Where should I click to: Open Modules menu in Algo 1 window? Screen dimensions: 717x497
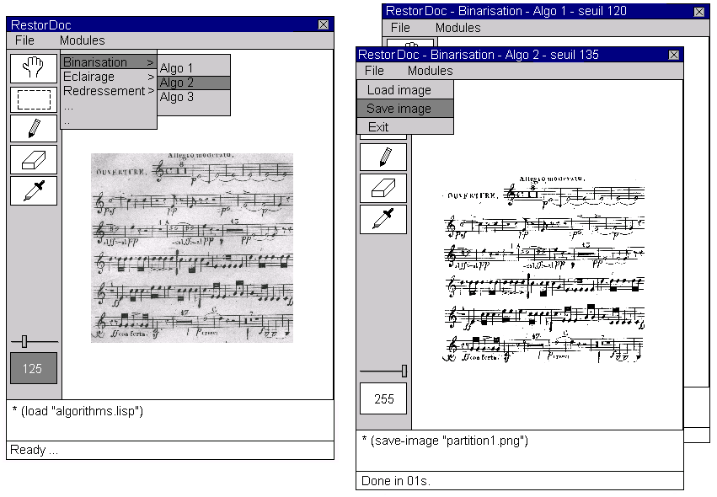[457, 28]
